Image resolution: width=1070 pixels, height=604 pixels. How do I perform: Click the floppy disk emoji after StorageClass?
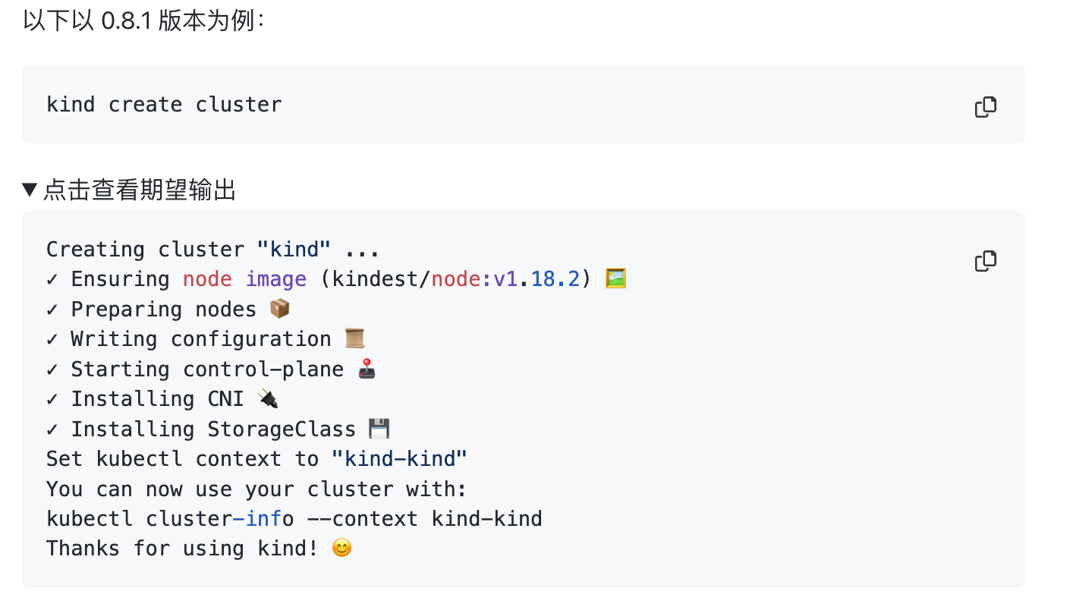[x=379, y=429]
